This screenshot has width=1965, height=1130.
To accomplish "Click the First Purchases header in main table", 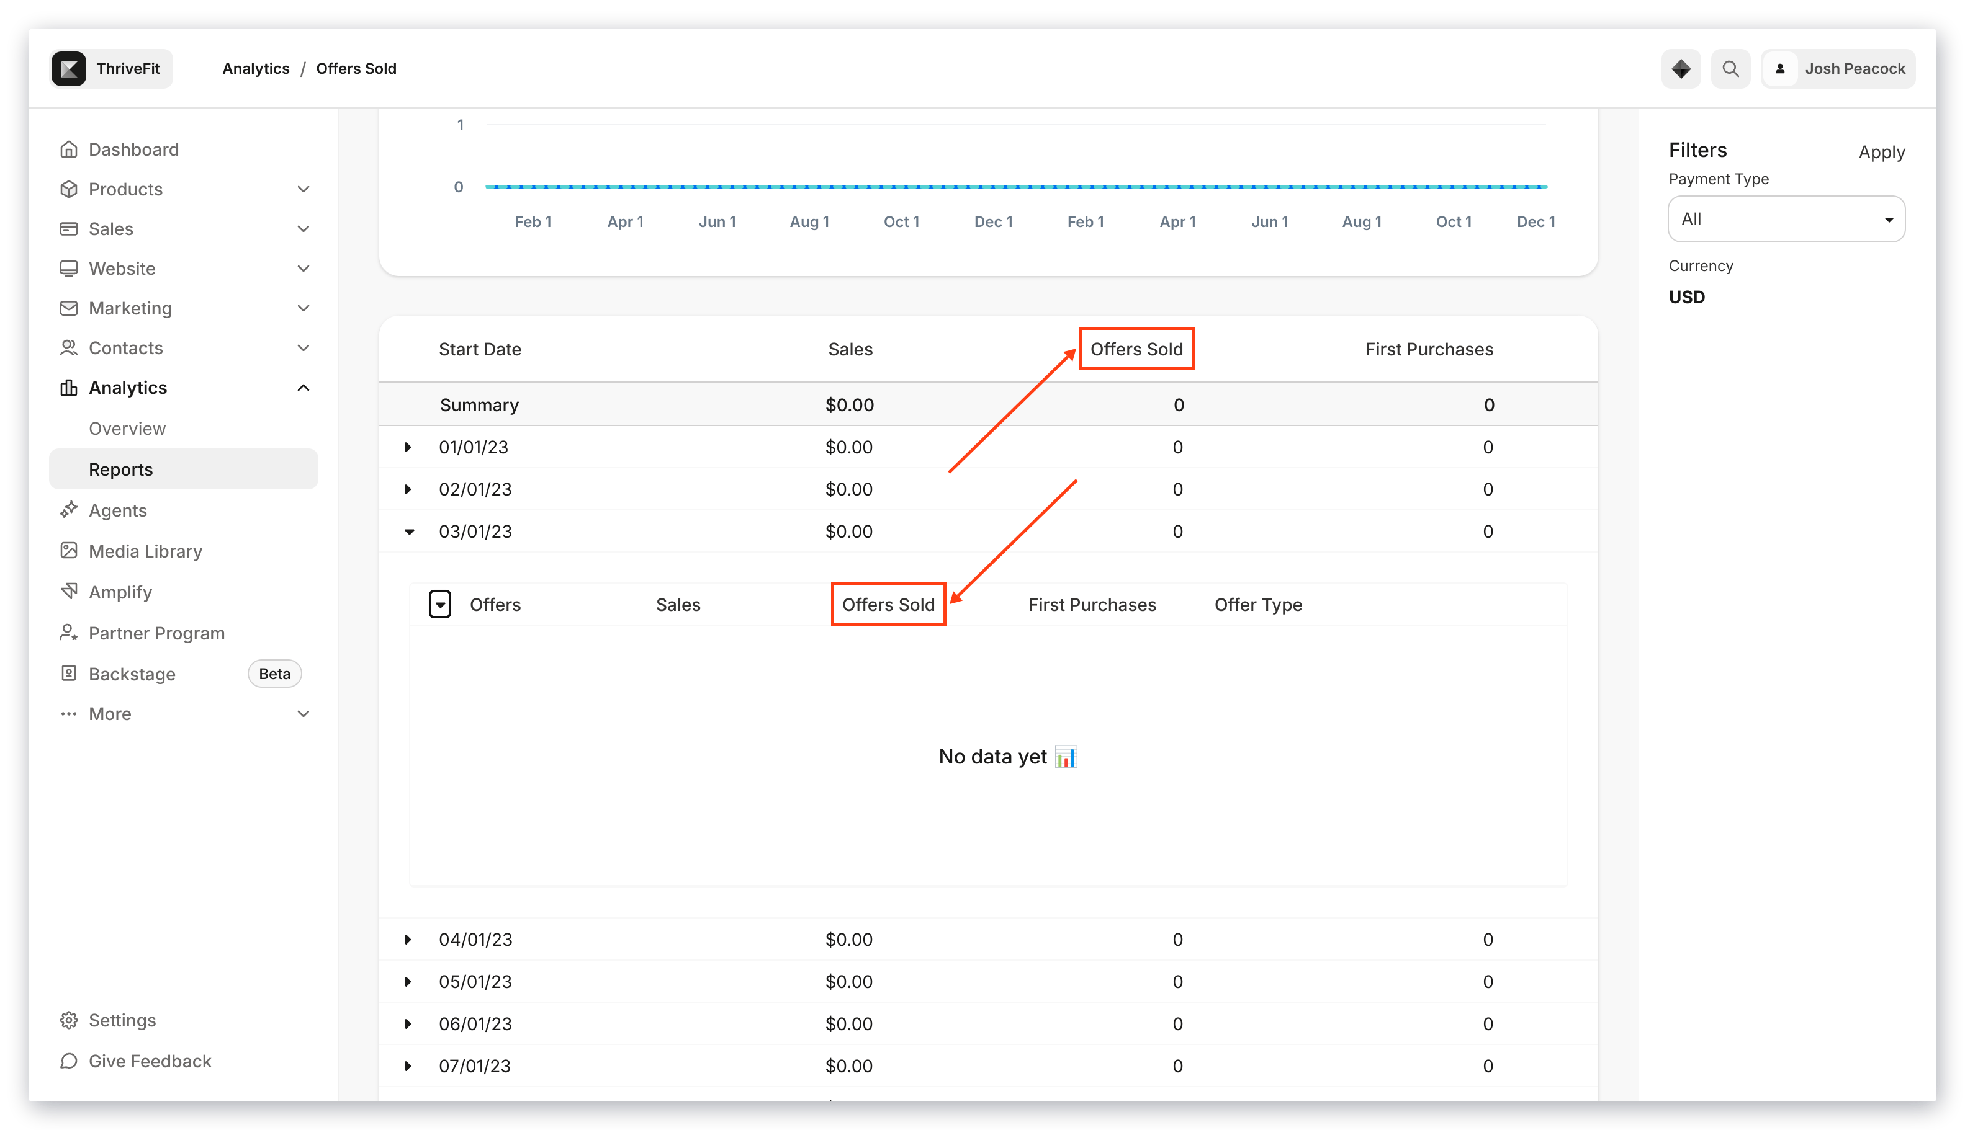I will [1428, 349].
